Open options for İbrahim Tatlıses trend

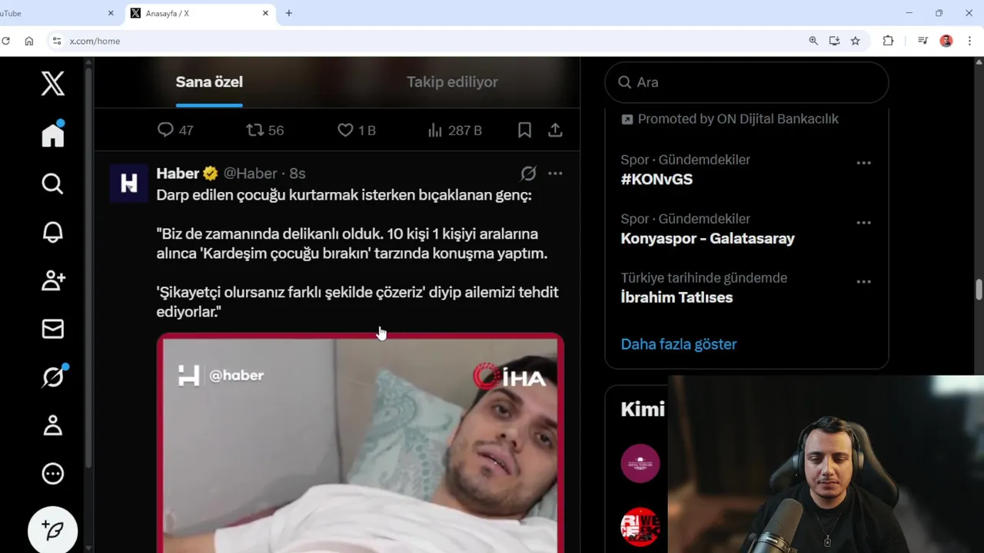(863, 282)
